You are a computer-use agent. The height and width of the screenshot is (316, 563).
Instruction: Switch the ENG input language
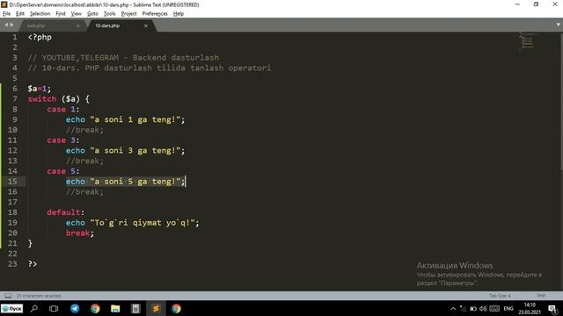[508, 308]
